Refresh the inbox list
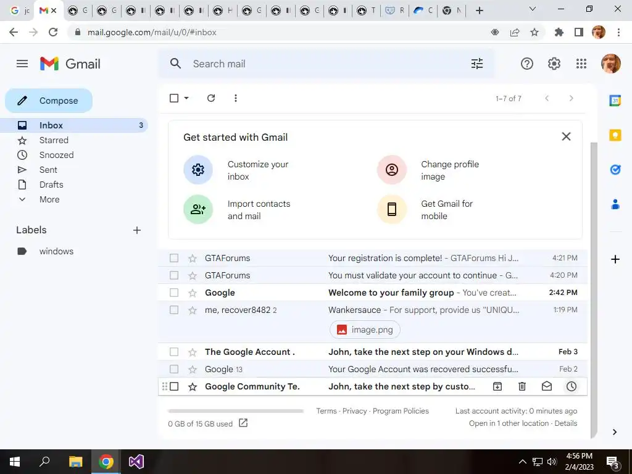Viewport: 632px width, 474px height. point(211,98)
